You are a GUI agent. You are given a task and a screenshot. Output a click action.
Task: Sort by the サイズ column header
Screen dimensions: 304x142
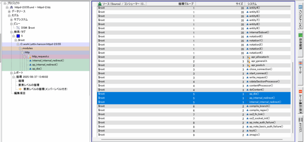pyautogui.click(x=238, y=4)
